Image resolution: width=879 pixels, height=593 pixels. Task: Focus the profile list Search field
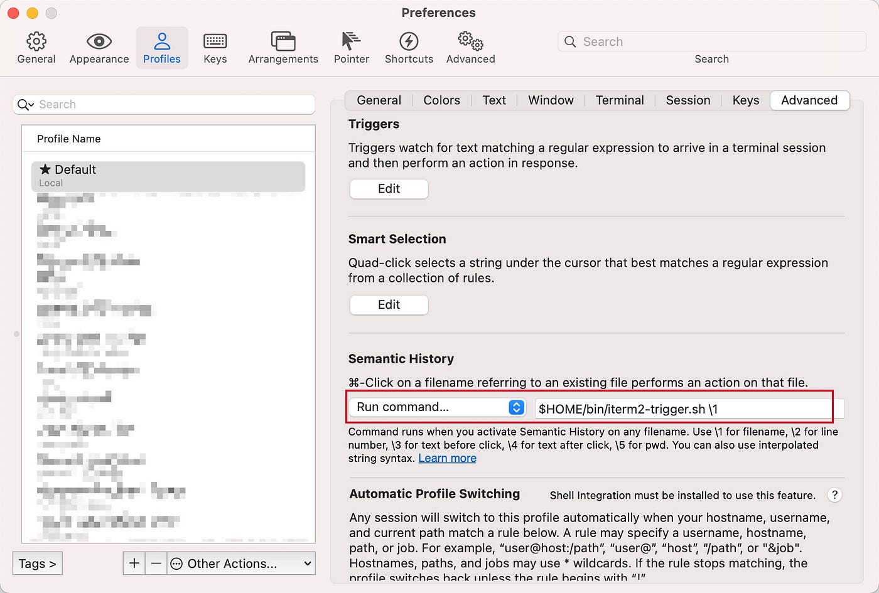tap(164, 105)
